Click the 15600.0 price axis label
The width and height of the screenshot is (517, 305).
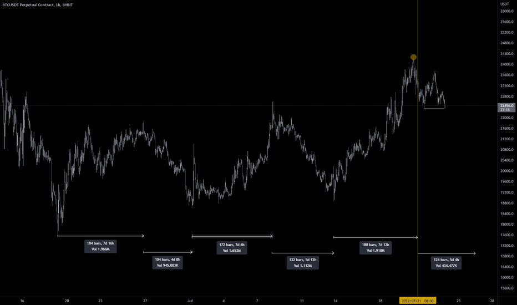tap(507, 288)
